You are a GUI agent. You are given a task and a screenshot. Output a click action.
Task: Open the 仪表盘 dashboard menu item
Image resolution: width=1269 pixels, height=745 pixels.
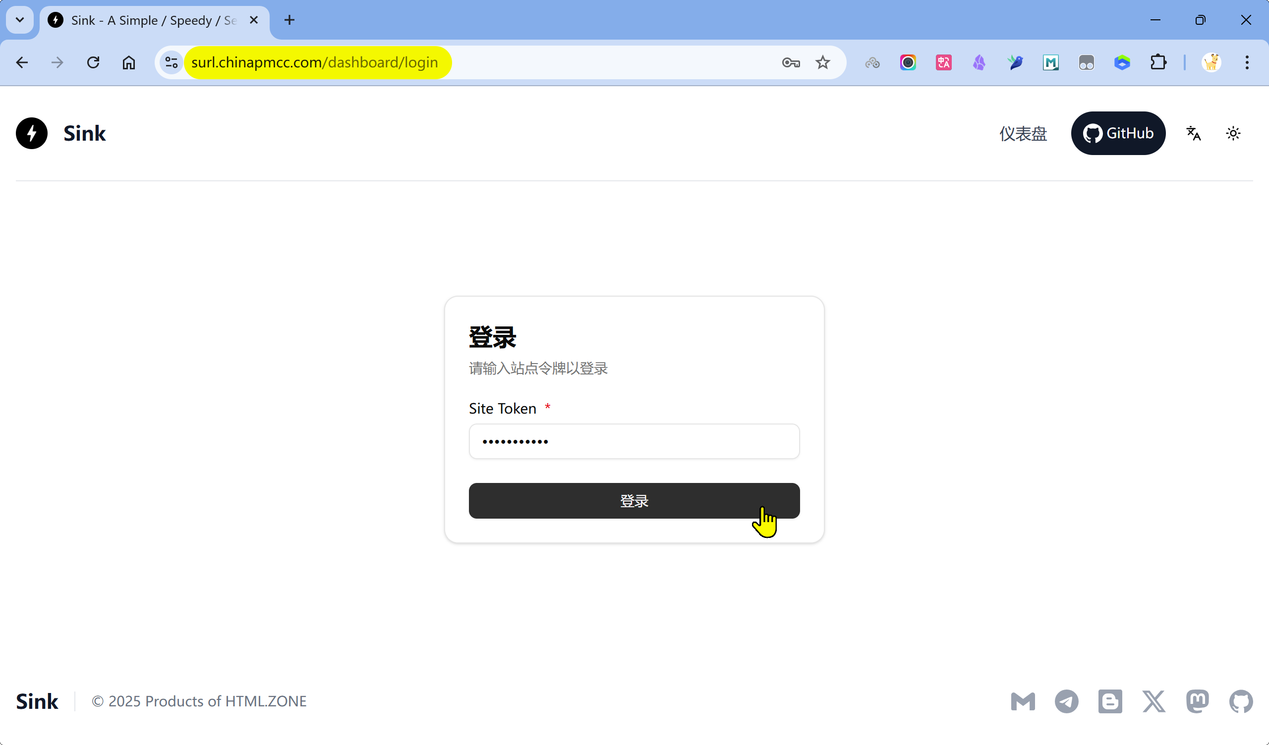pyautogui.click(x=1023, y=133)
